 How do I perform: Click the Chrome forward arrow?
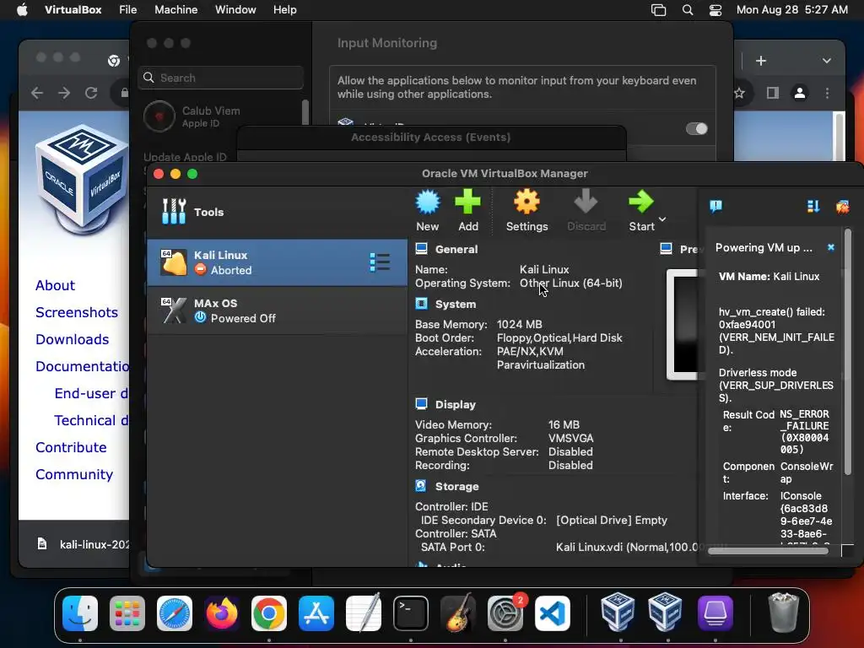coord(64,93)
